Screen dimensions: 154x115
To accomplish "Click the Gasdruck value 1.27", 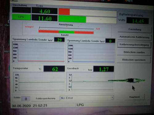I will (x=103, y=69).
